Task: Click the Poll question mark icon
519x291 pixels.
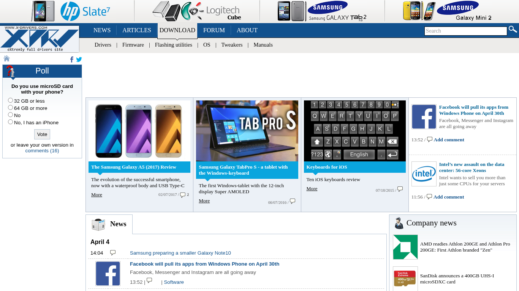Action: [x=11, y=71]
